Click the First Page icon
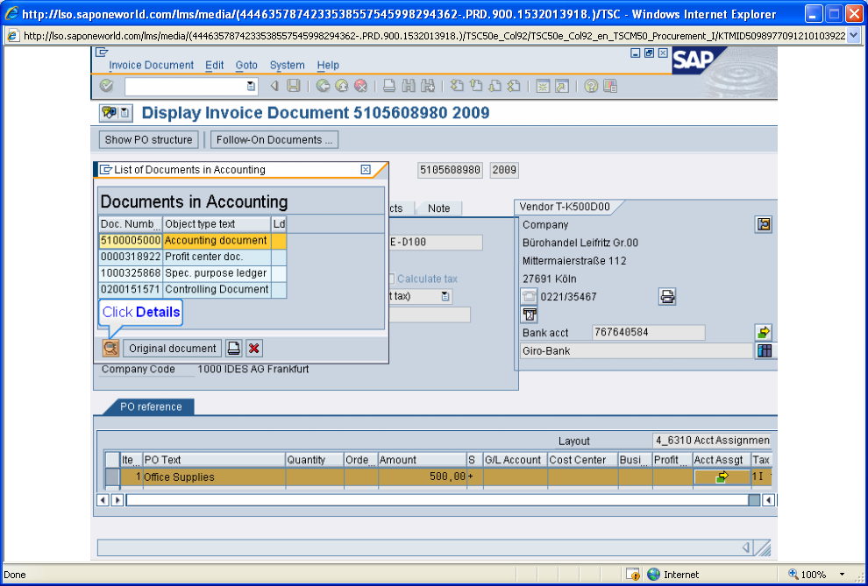The height and width of the screenshot is (586, 868). pos(456,86)
